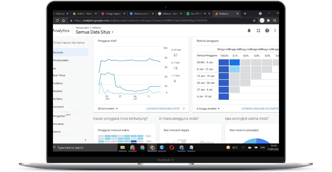The width and height of the screenshot is (332, 172).
Task: Open Penyesuaian in the sidebar
Action: point(61,60)
